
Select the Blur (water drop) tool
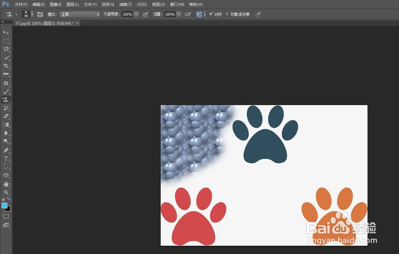point(6,133)
